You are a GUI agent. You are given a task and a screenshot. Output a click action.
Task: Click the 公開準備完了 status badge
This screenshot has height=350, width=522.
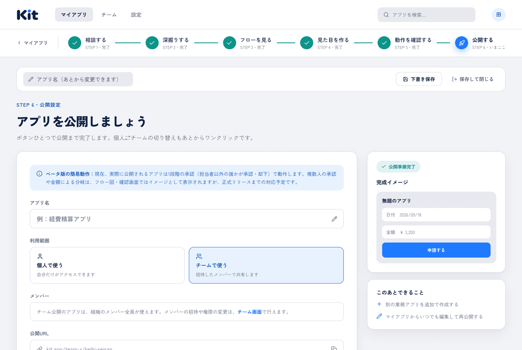(x=398, y=167)
